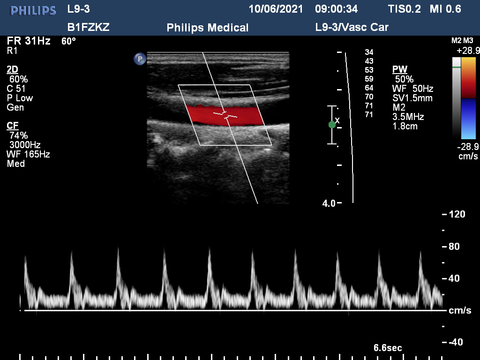480x360 pixels.
Task: Click the blue P orientation marker icon
Action: click(x=140, y=59)
